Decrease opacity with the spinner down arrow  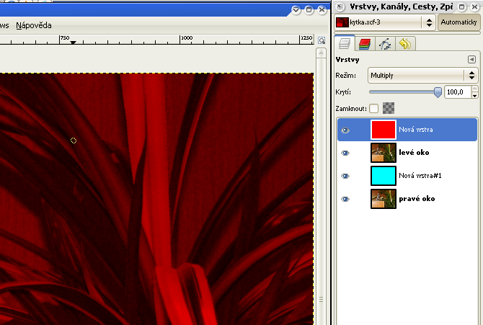[474, 95]
